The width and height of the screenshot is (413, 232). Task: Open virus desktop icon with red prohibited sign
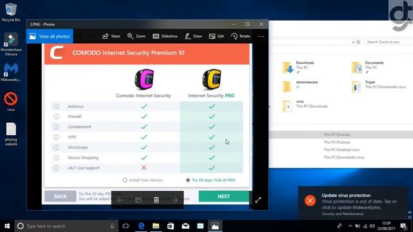tap(11, 101)
